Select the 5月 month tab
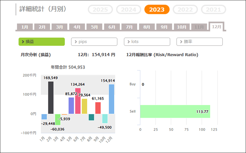246x153 pixels. [x=94, y=27]
